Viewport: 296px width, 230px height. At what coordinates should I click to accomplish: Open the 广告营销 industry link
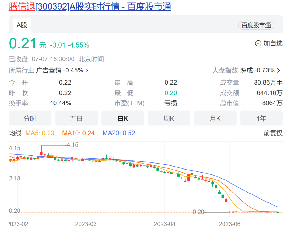(49, 71)
